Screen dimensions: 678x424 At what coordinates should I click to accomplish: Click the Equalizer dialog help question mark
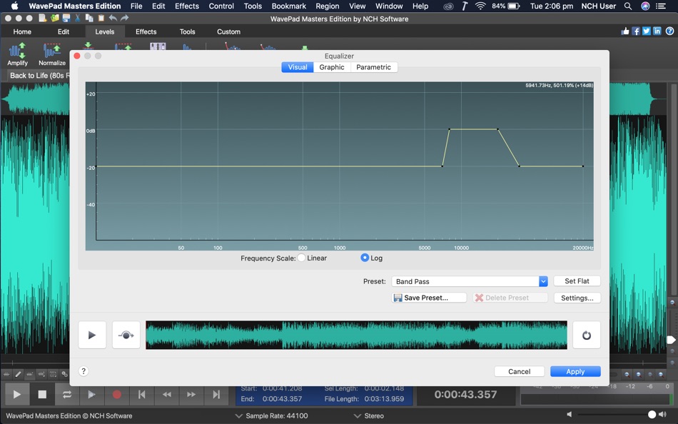pyautogui.click(x=84, y=371)
